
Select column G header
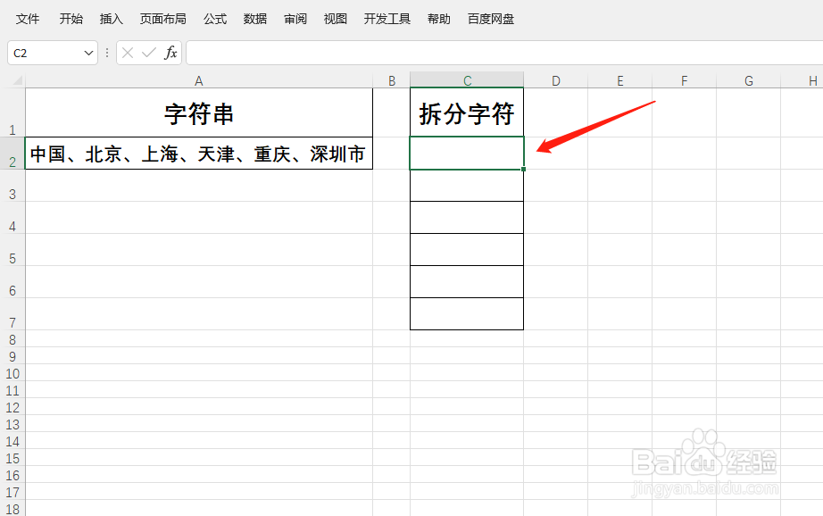(x=749, y=80)
